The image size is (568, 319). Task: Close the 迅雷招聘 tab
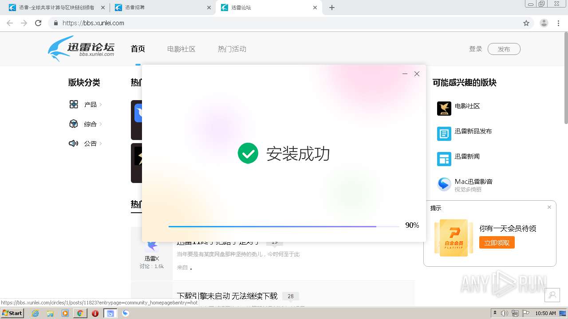209,8
